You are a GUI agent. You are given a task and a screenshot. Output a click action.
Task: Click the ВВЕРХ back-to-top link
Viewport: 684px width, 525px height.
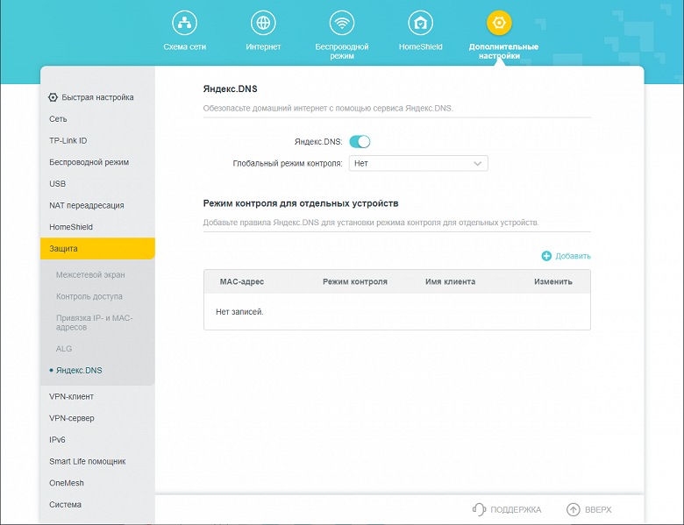tap(598, 509)
